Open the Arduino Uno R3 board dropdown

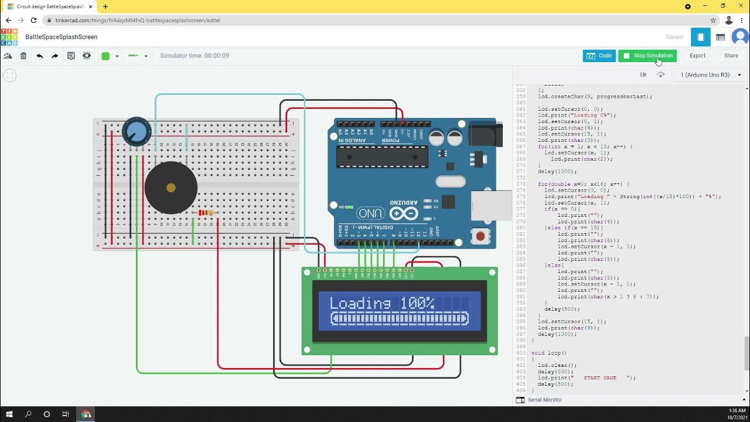[710, 75]
